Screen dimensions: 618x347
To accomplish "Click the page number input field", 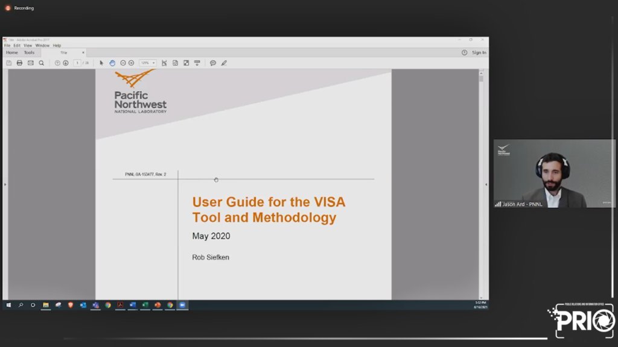I will click(77, 63).
